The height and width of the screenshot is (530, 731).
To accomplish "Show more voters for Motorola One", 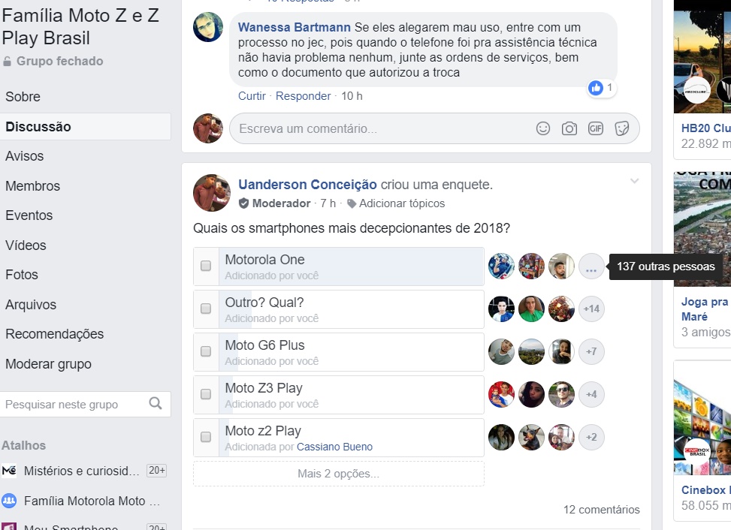I will (591, 267).
